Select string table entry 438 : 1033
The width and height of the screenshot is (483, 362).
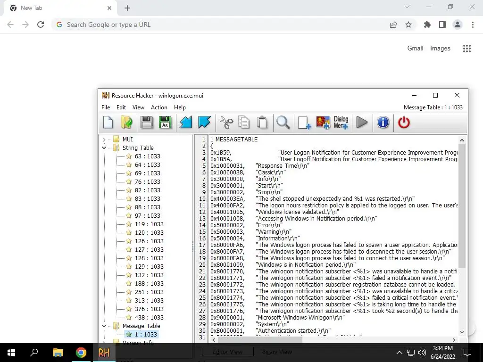click(x=149, y=318)
